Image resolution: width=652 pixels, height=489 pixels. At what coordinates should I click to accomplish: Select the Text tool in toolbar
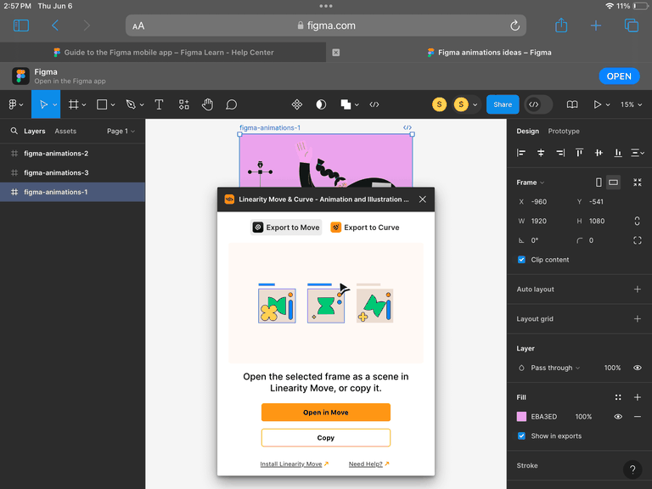159,104
